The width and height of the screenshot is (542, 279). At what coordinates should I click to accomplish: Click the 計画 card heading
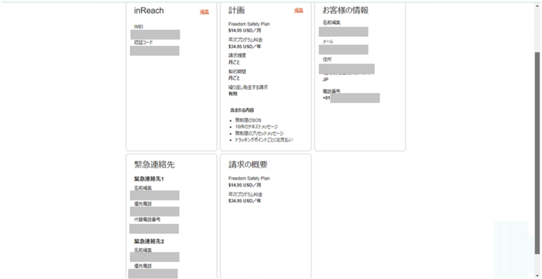pos(237,11)
